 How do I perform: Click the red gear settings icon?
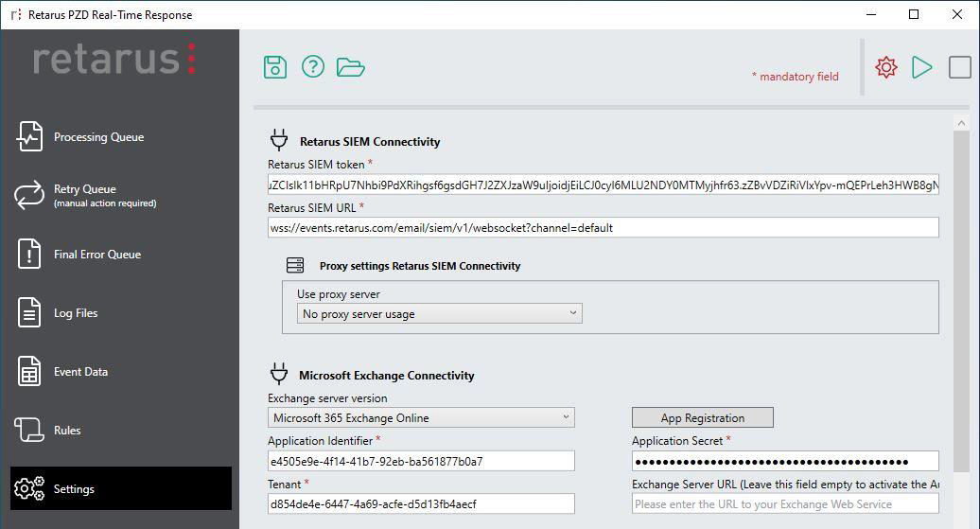point(885,67)
